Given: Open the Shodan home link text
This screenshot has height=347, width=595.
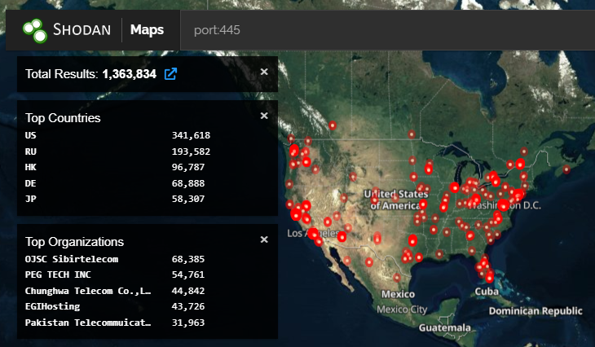Looking at the screenshot, I should [82, 29].
